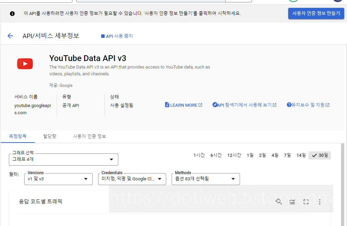Select the 6시간 time range
Image resolution: width=347 pixels, height=226 pixels.
(x=216, y=155)
